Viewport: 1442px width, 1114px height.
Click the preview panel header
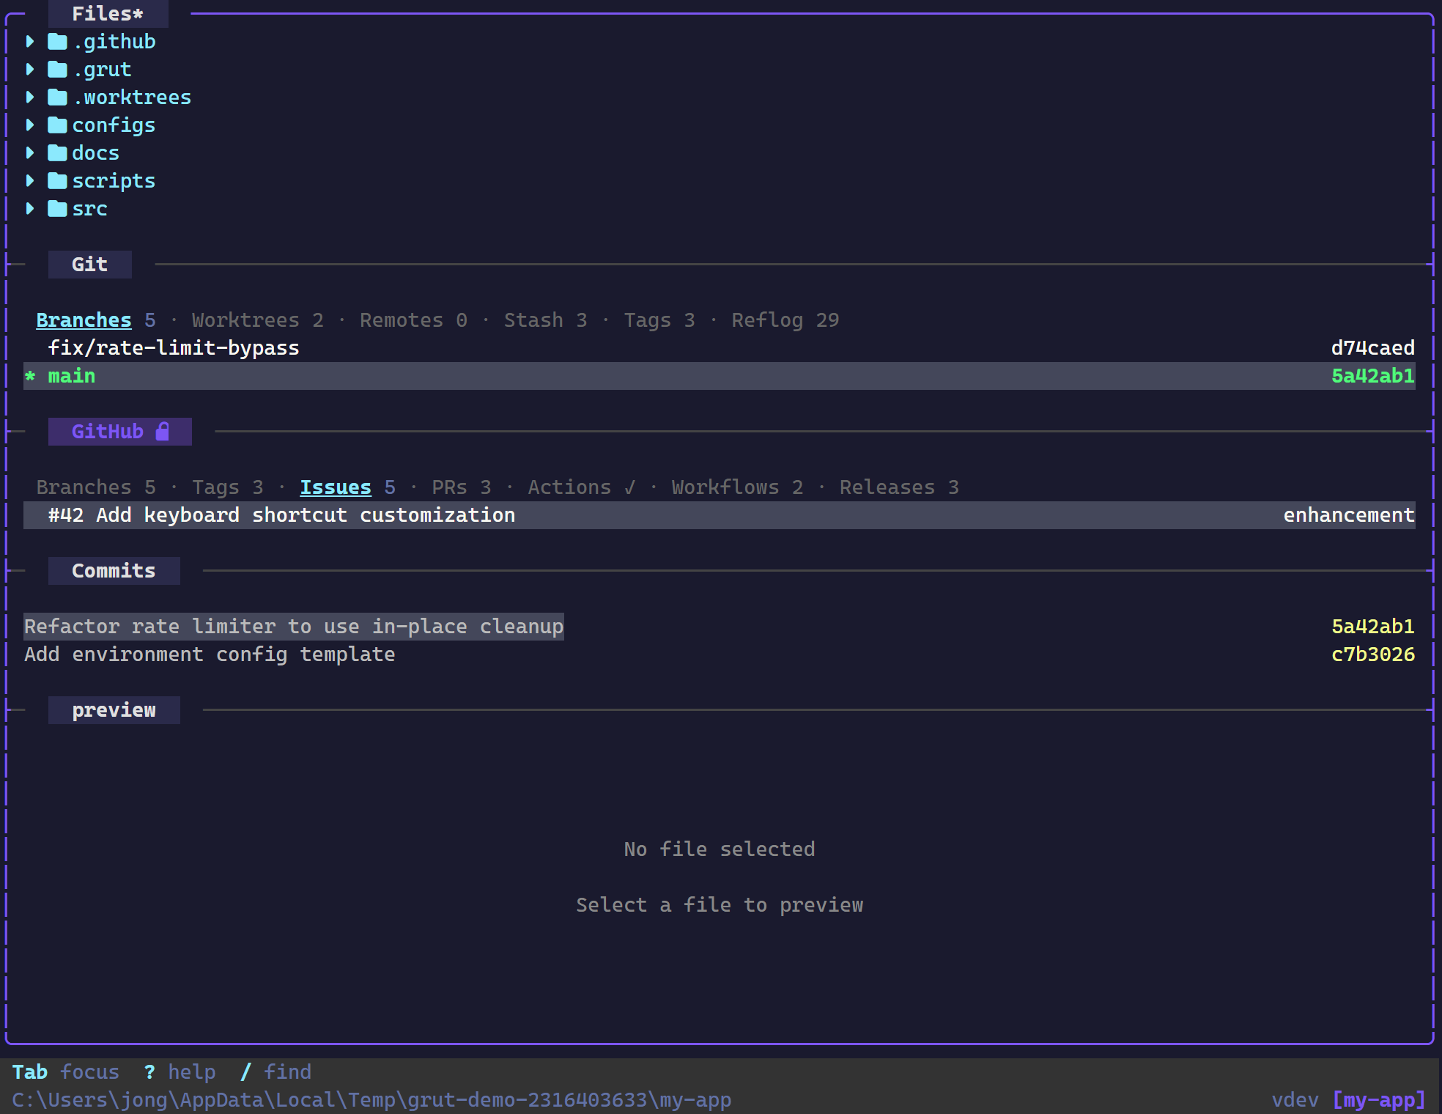(114, 709)
